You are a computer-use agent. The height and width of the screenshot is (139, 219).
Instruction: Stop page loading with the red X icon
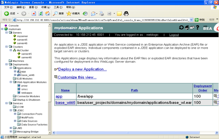click(x=34, y=13)
